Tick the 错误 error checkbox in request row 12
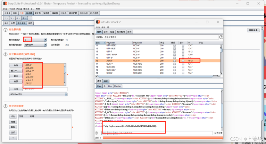Viewport: 266px width, 144px height. (174, 48)
